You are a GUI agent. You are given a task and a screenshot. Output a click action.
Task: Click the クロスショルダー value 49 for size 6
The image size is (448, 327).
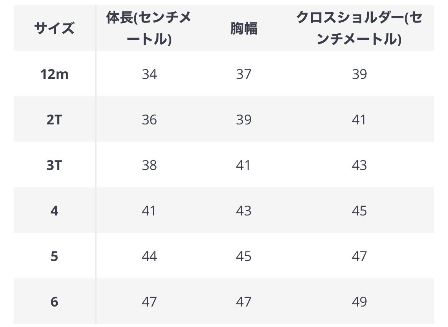359,302
